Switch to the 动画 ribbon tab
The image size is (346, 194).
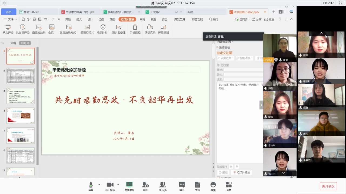112,19
